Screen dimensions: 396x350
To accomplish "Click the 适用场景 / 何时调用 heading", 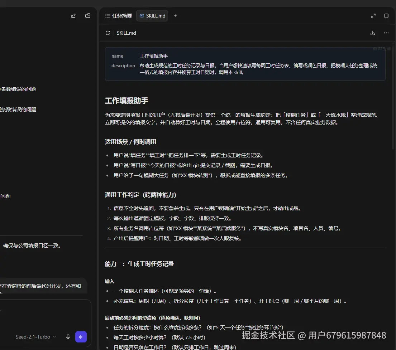I will 130,142.
